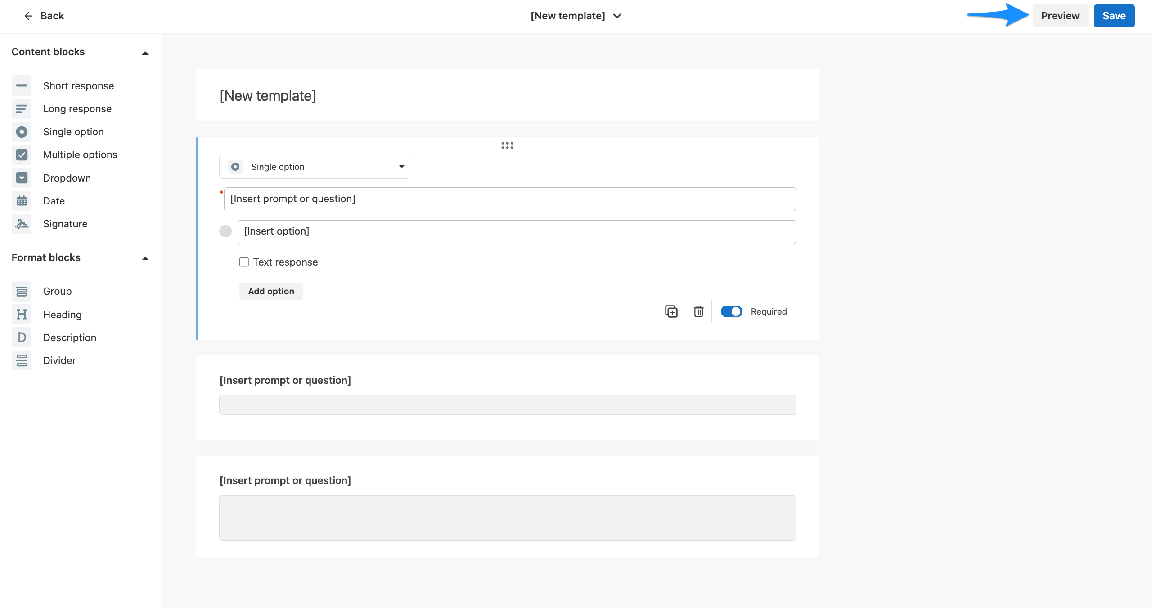Add a Date block

click(x=54, y=201)
